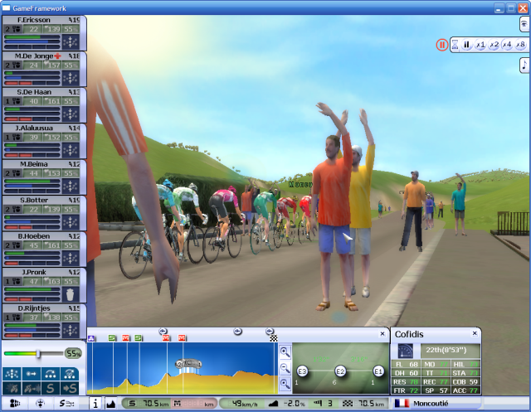Set game speed to x8

pyautogui.click(x=520, y=45)
